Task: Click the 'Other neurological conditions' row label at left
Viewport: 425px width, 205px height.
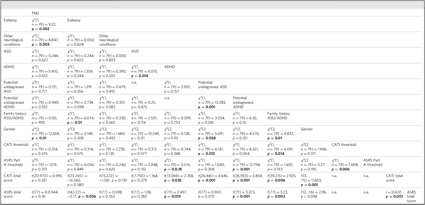Action: coord(13,40)
